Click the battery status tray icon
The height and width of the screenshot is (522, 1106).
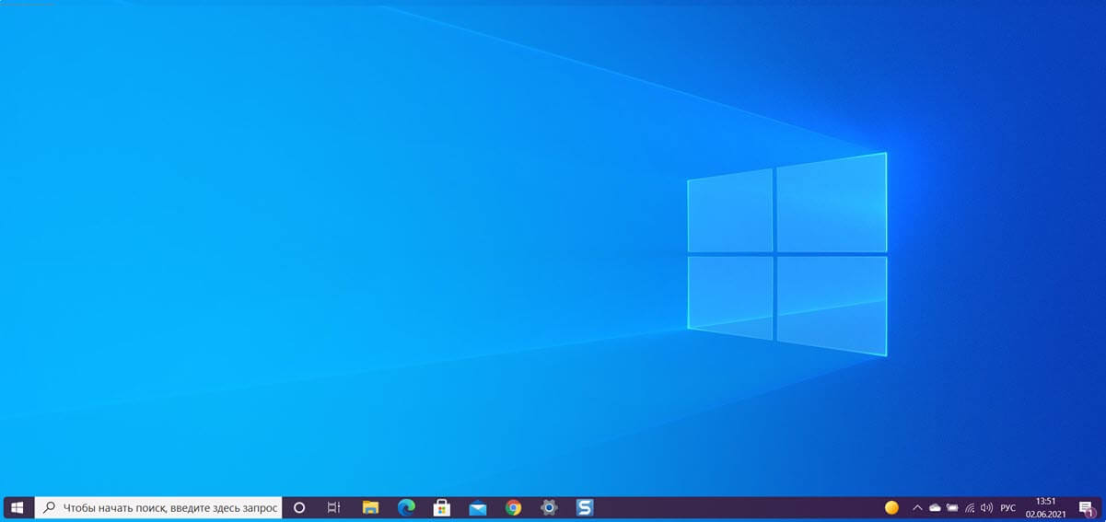[x=952, y=507]
